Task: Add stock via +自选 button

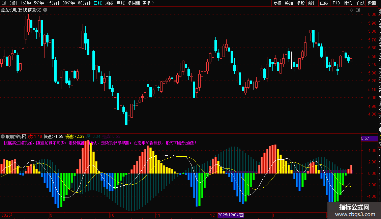Action: [x=360, y=3]
